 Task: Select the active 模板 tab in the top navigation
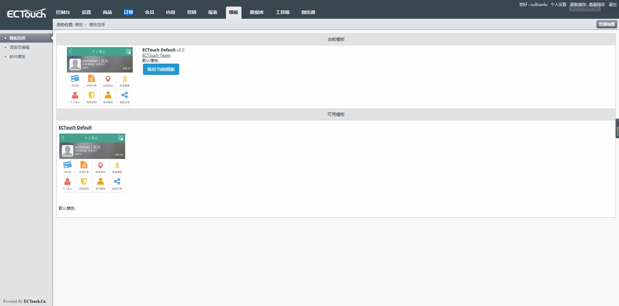coord(234,13)
